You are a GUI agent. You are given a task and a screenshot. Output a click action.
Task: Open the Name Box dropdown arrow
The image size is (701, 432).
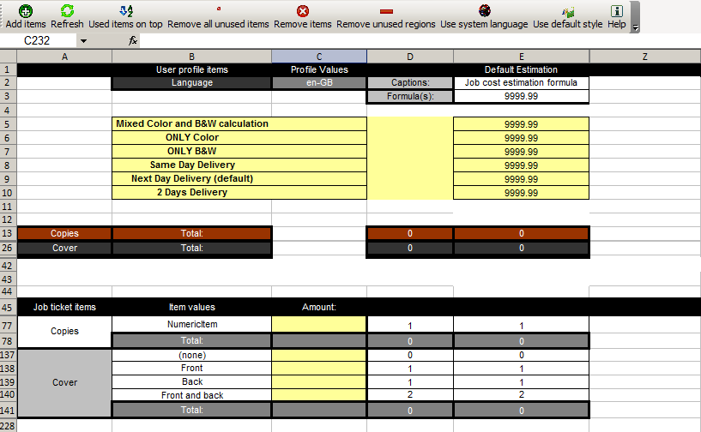pyautogui.click(x=83, y=40)
